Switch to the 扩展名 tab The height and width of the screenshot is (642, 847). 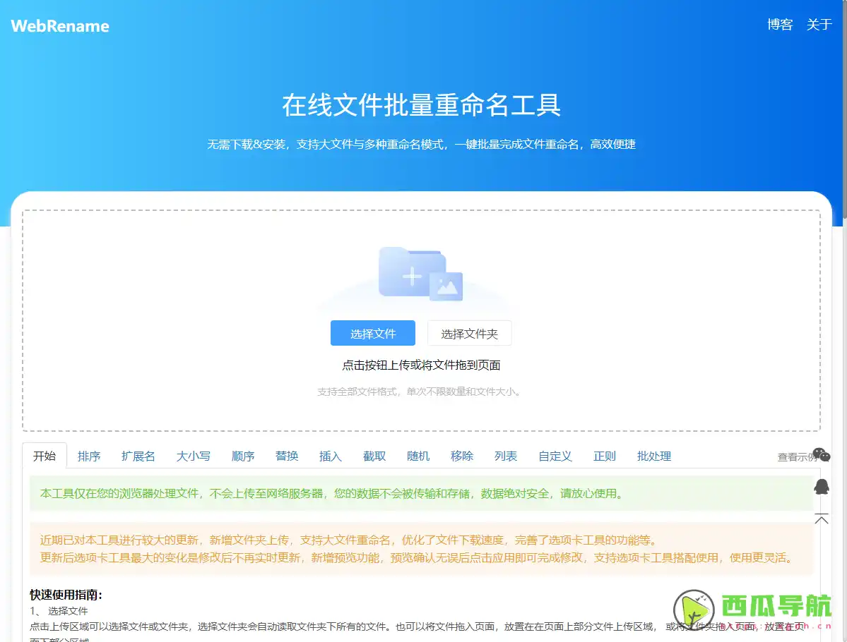138,456
